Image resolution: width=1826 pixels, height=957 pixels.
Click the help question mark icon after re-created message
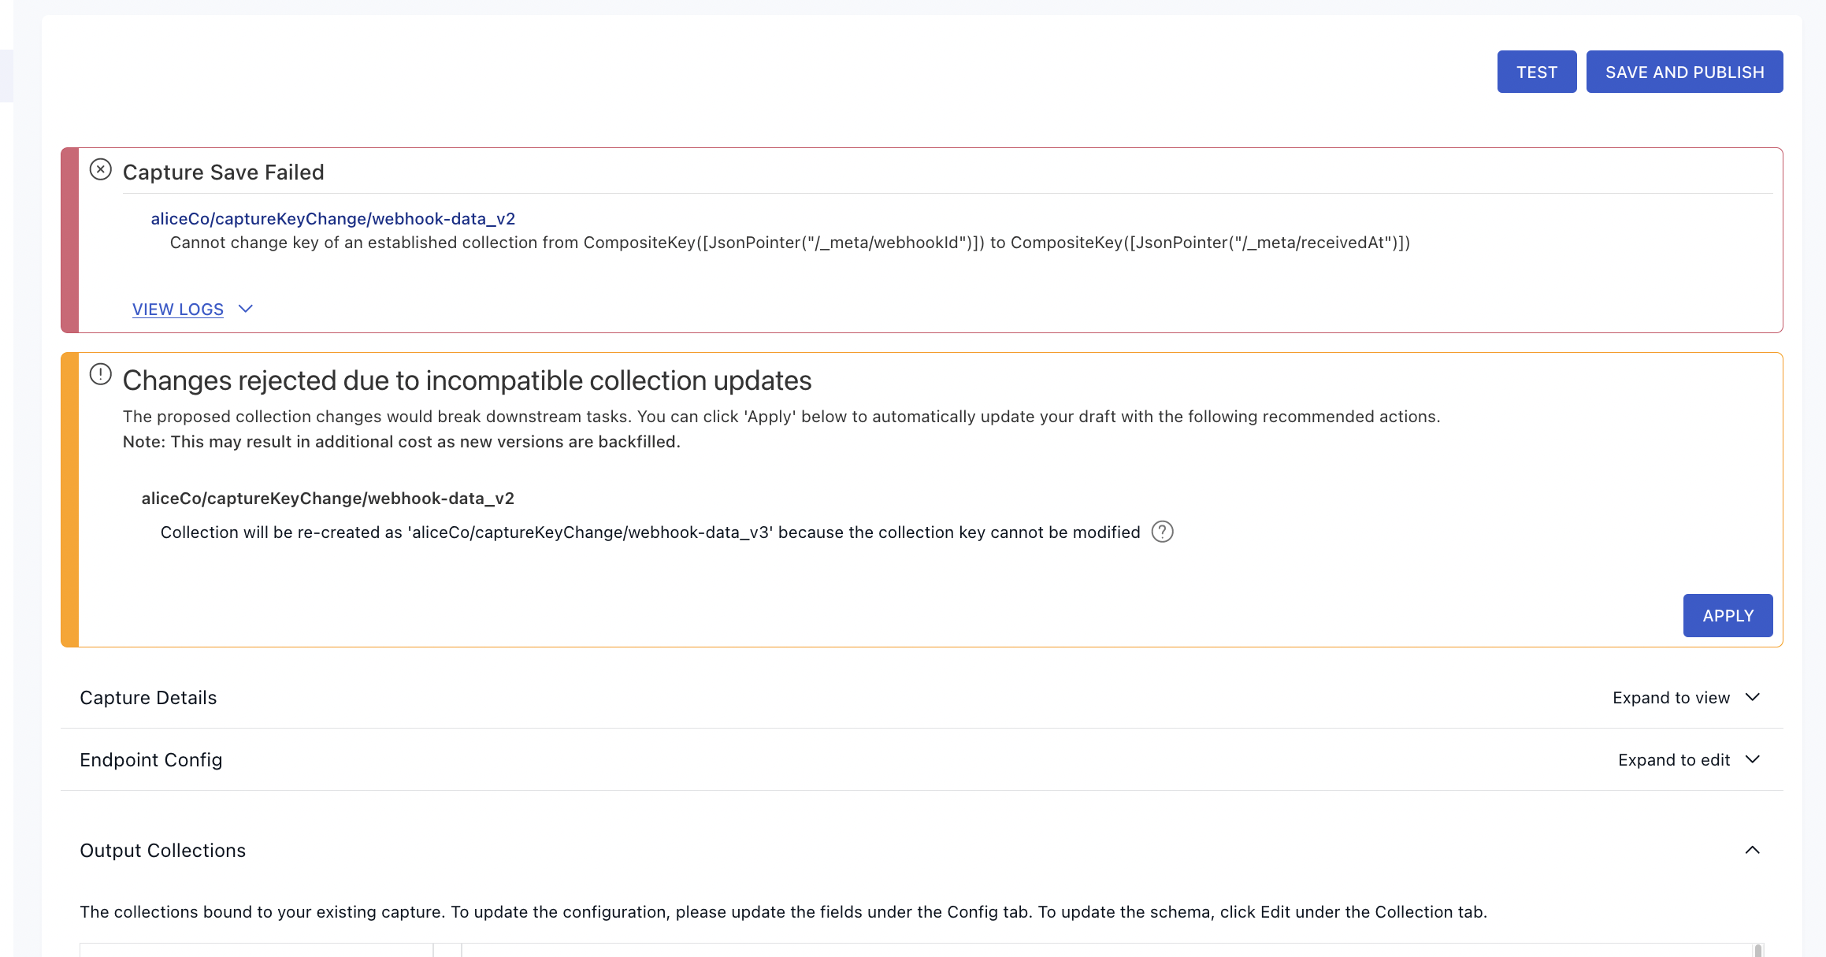coord(1162,532)
